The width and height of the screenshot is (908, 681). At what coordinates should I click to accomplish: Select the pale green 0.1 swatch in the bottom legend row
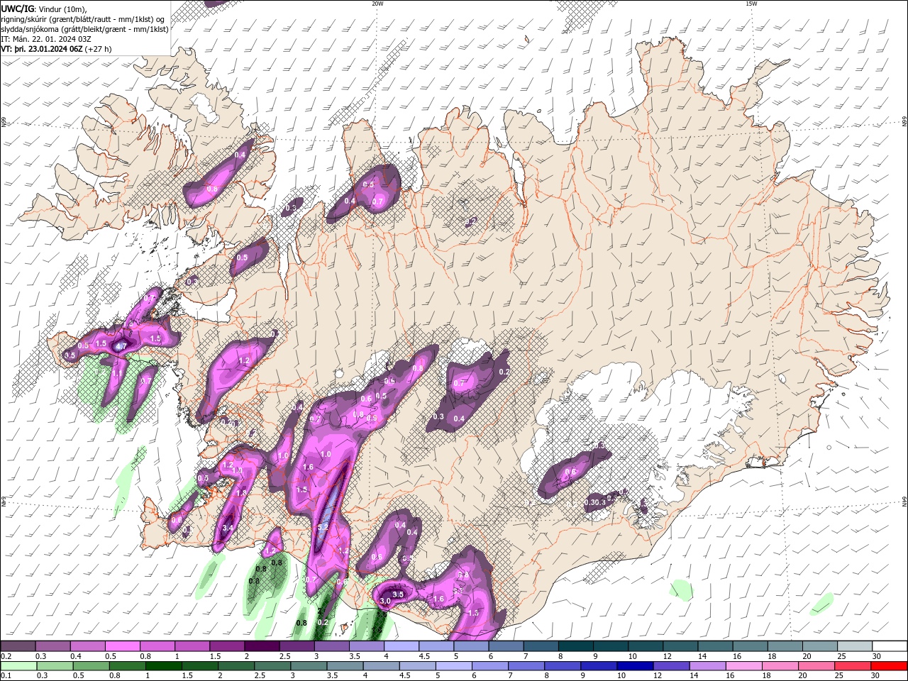18,666
